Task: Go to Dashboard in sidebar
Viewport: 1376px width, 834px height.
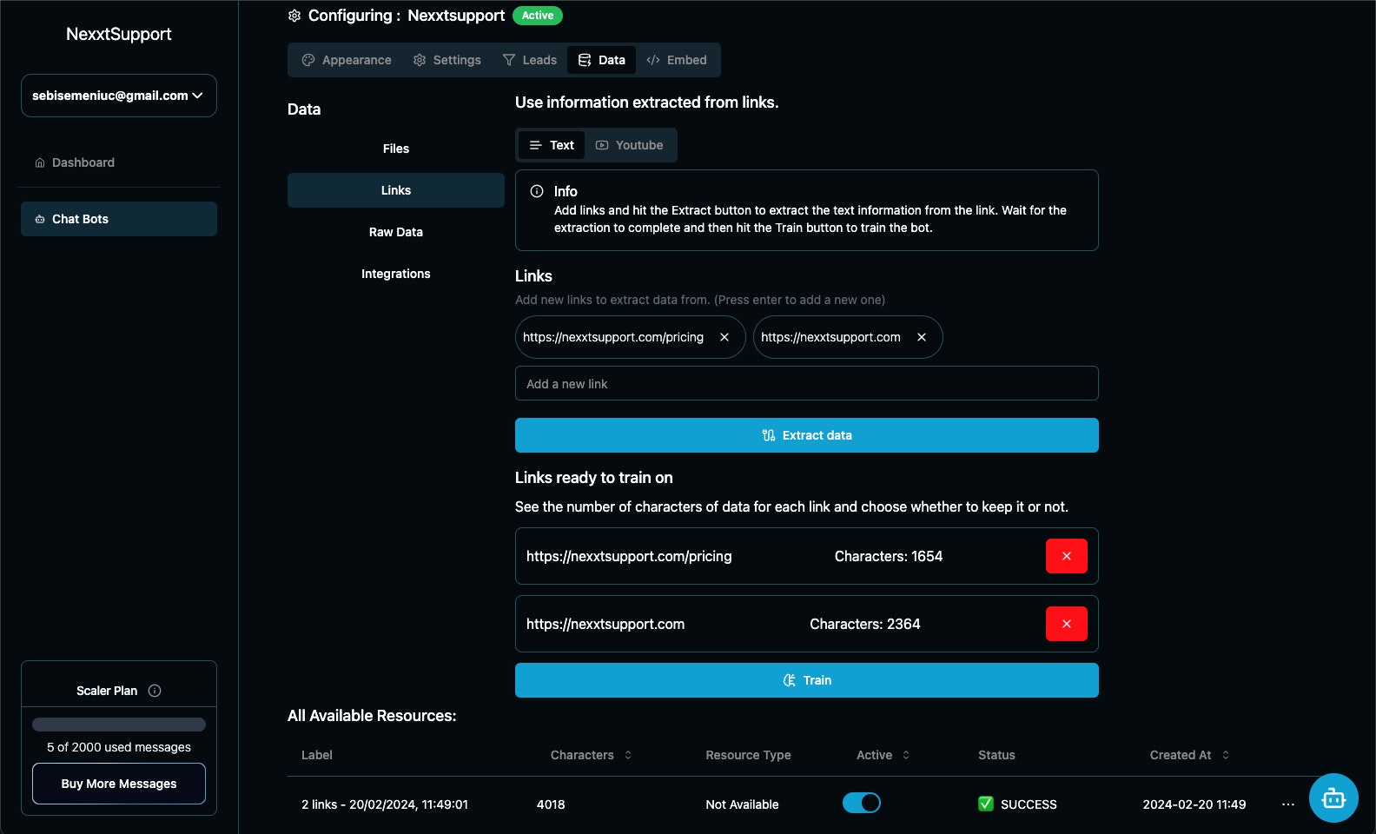Action: [119, 162]
